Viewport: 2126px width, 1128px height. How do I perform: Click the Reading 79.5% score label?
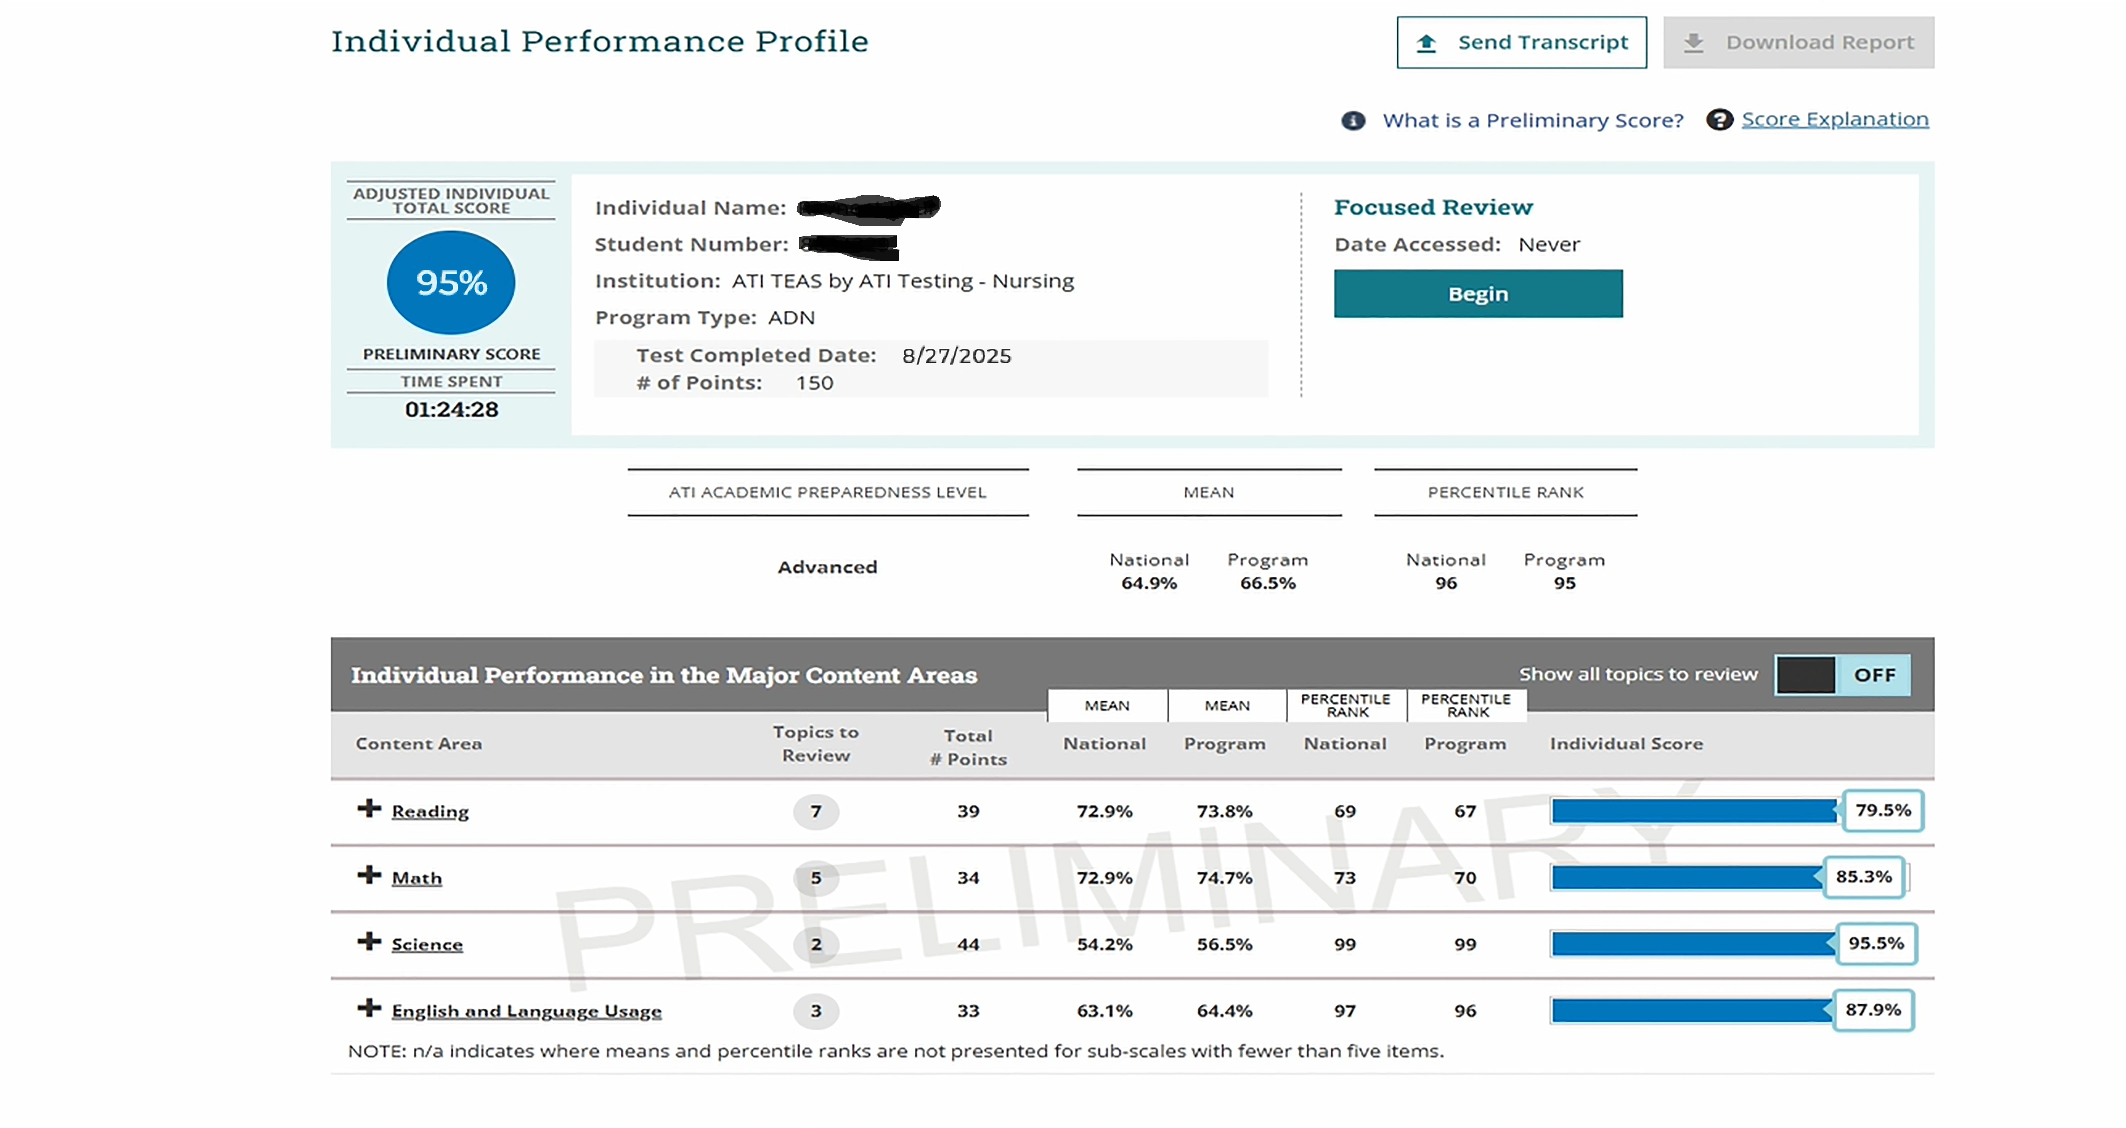1882,811
